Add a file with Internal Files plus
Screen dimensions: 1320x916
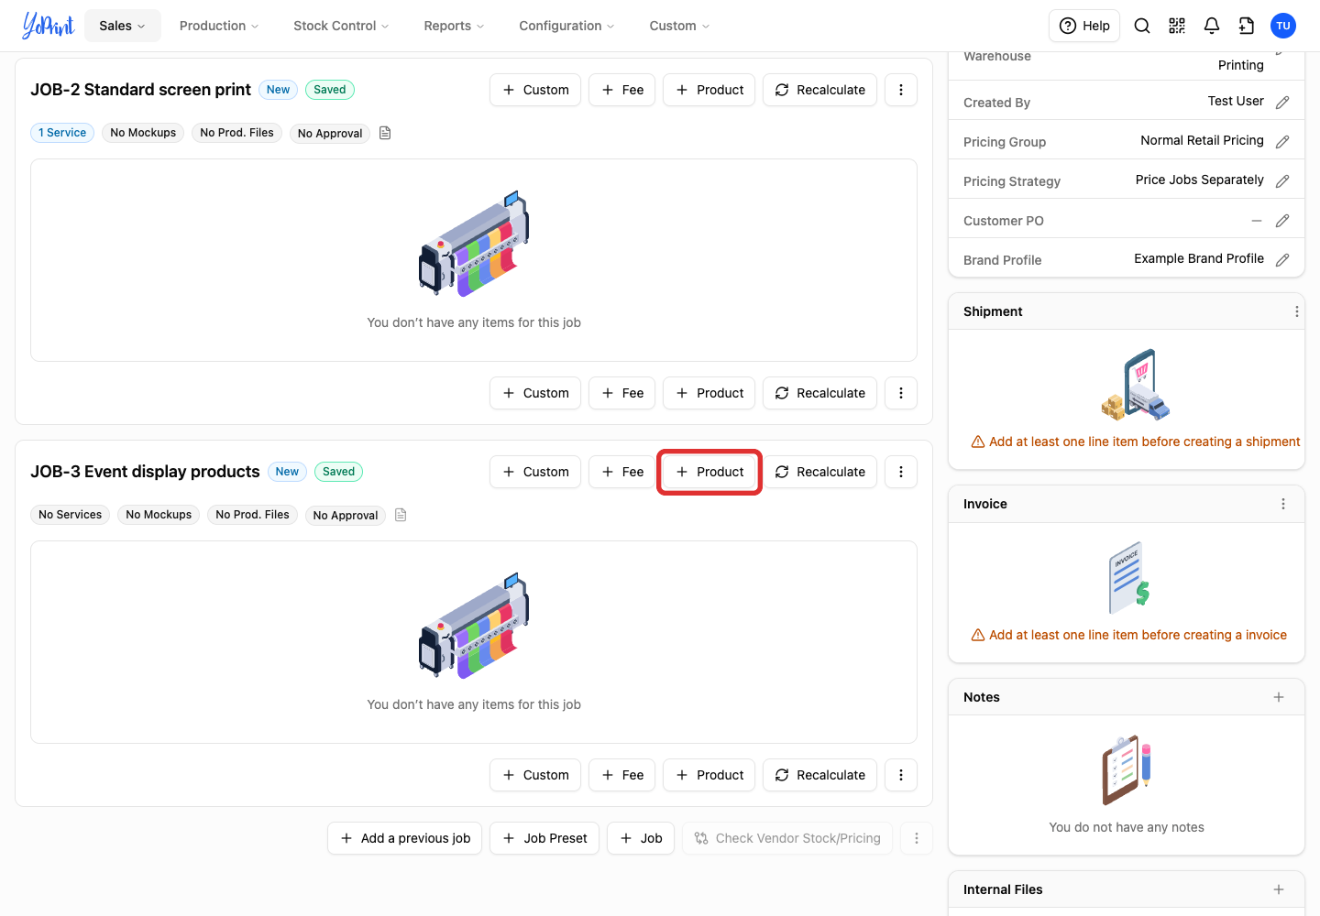point(1279,889)
